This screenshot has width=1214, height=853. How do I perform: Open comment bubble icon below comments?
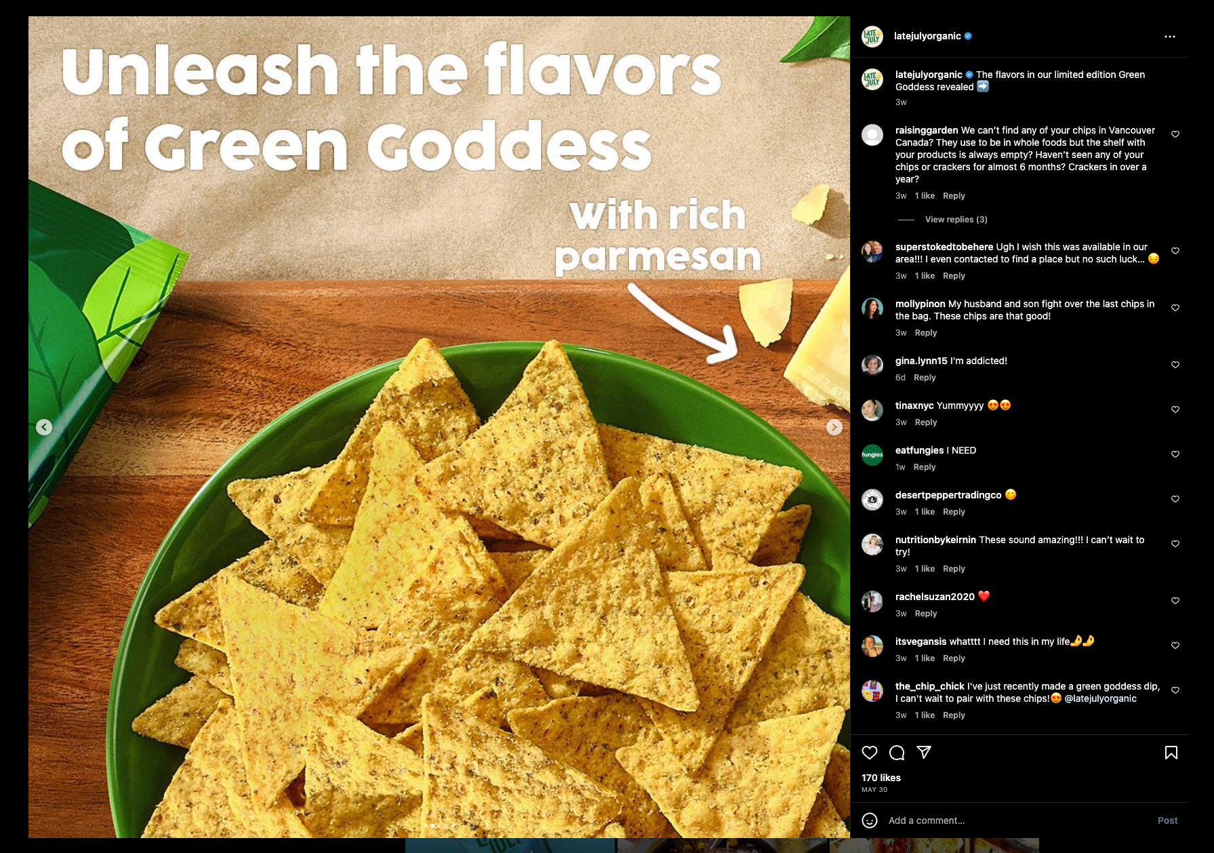pos(897,753)
